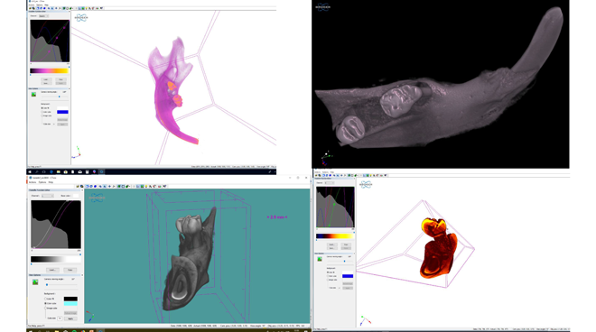Open Options menu in the teal-background window
Image resolution: width=596 pixels, height=332 pixels.
42,182
